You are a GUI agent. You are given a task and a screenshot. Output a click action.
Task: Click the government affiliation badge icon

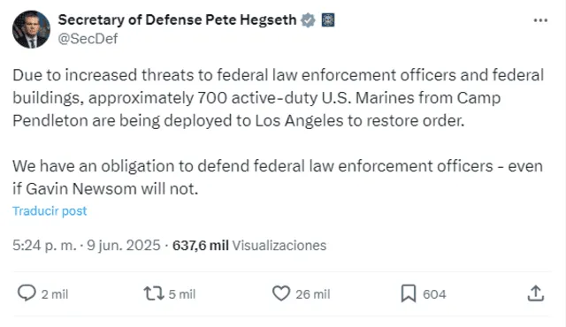click(328, 19)
